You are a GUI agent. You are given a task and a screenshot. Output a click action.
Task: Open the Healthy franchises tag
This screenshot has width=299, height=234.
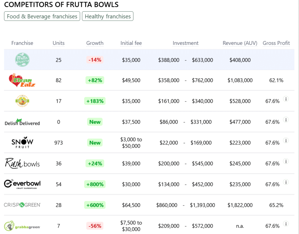(108, 16)
